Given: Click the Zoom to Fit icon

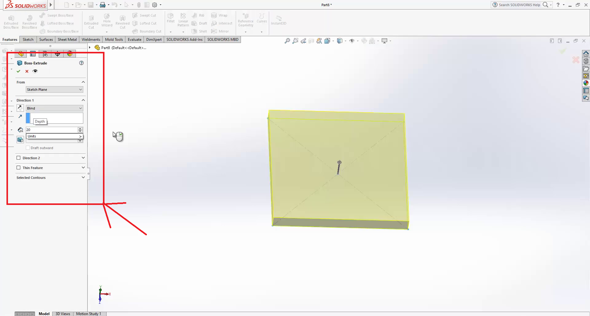Looking at the screenshot, I should [287, 41].
